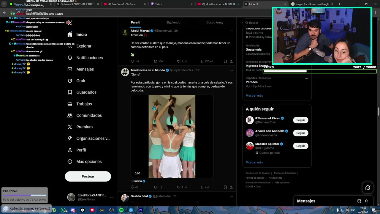Viewport: 380px width, 214px height.
Task: Open the Comunidades people icon
Action: pos(70,115)
